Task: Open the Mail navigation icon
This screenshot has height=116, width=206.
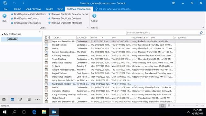Action: click(4, 99)
